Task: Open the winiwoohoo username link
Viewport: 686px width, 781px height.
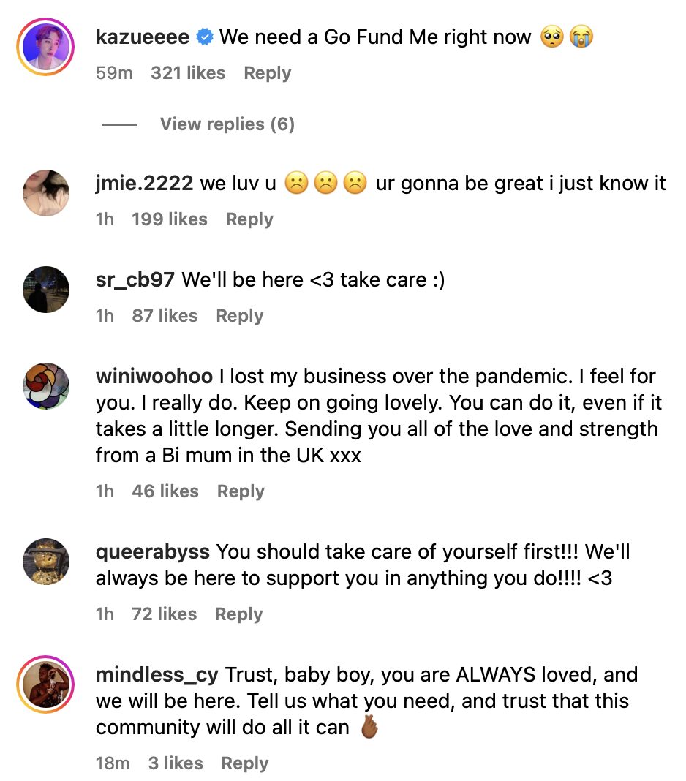Action: 154,377
